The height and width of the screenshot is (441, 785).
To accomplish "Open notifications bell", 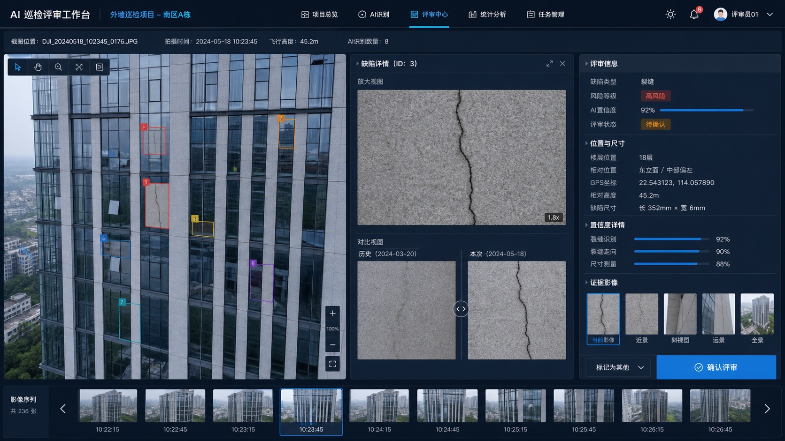I will pyautogui.click(x=694, y=15).
